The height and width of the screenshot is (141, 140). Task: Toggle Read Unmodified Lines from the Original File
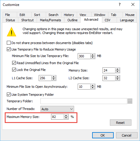(x=14, y=63)
